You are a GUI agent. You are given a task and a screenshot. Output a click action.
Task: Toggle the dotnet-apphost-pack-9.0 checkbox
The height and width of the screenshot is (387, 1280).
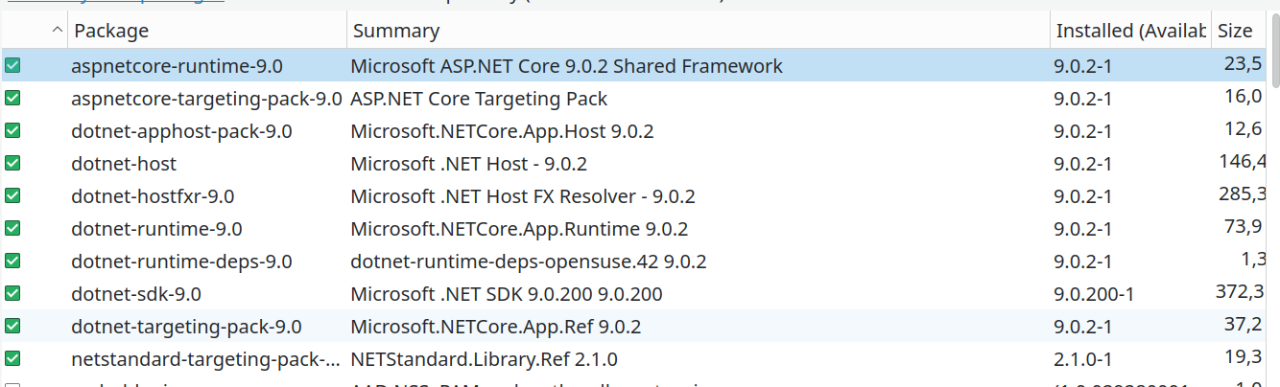click(x=12, y=131)
